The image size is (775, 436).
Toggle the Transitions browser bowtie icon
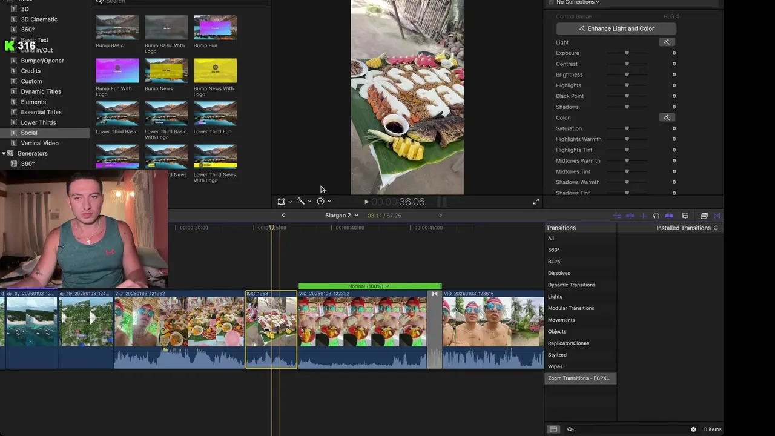click(x=717, y=216)
